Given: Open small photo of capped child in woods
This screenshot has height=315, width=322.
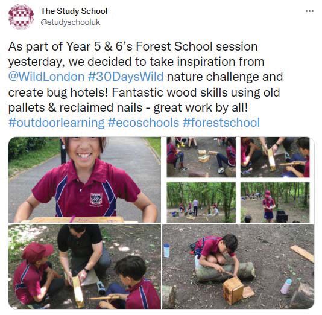Looking at the screenshot, I should click(x=275, y=202).
